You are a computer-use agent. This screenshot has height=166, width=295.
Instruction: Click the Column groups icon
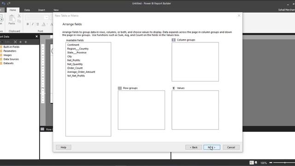coord(174,40)
